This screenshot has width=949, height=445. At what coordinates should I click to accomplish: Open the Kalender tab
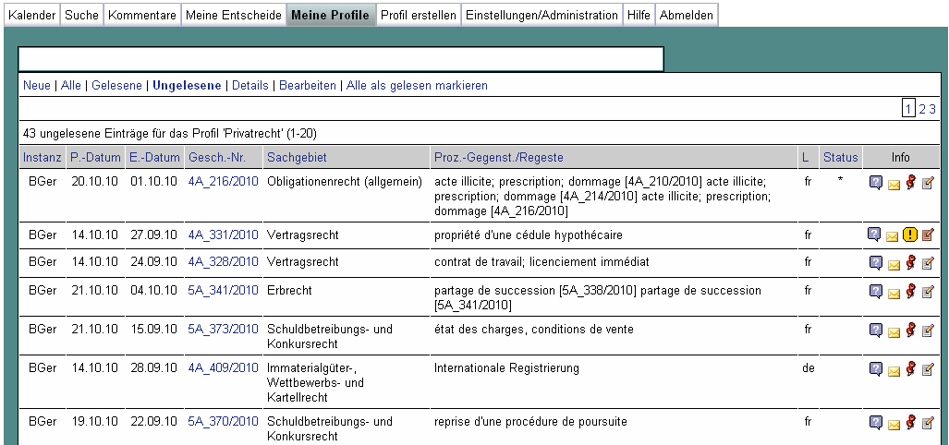31,15
